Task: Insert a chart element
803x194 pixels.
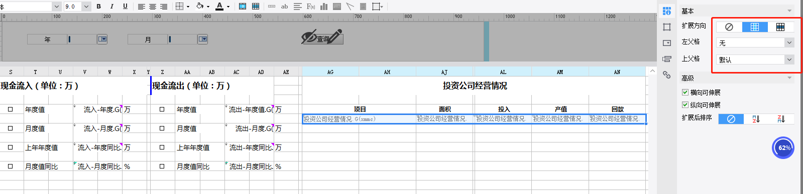Action: coord(324,6)
